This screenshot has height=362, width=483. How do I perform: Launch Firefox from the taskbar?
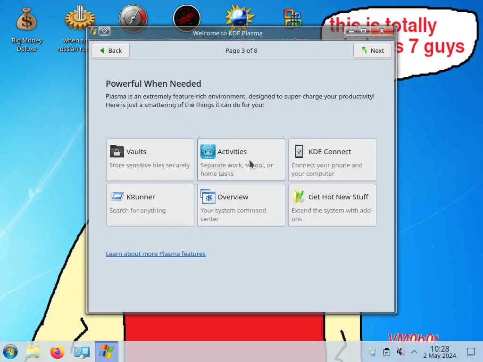click(x=57, y=352)
